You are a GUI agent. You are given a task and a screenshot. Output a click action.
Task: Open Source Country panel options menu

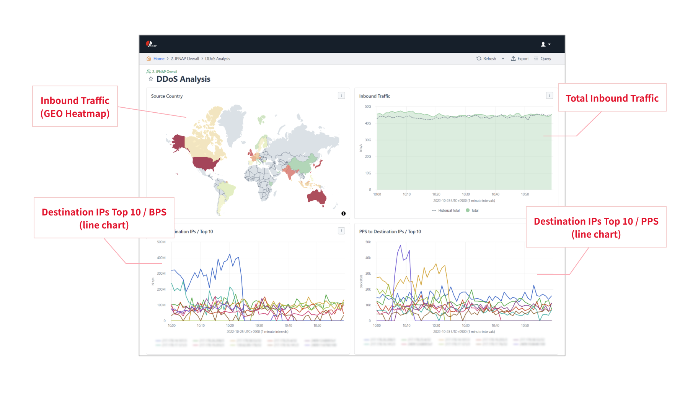[341, 96]
